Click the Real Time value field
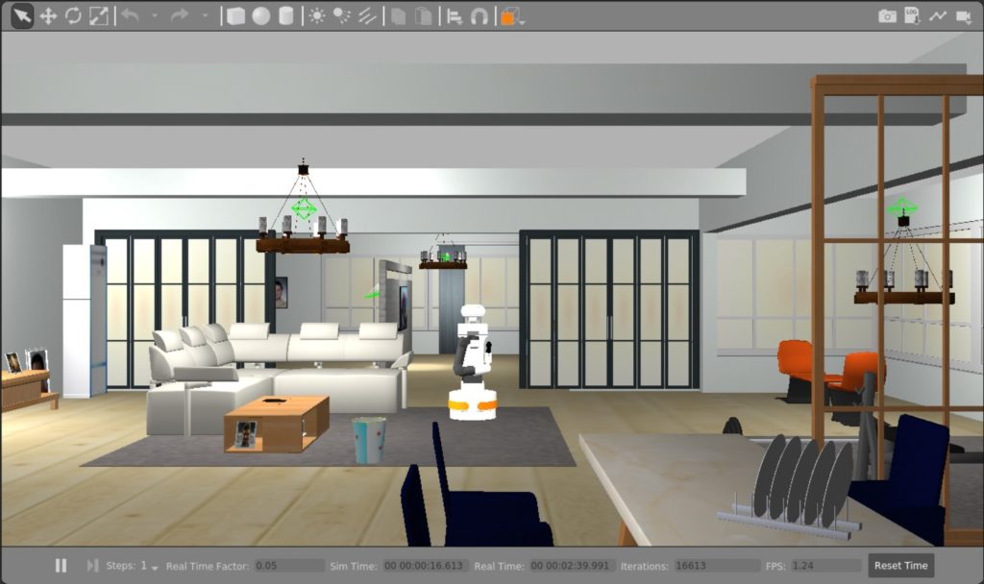Image resolution: width=984 pixels, height=584 pixels. pyautogui.click(x=572, y=566)
